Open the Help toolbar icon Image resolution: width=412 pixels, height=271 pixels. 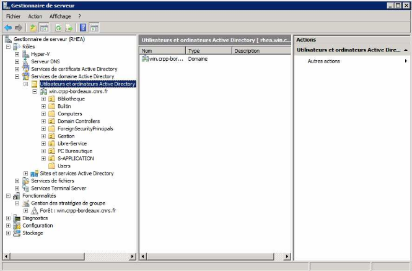[83, 28]
